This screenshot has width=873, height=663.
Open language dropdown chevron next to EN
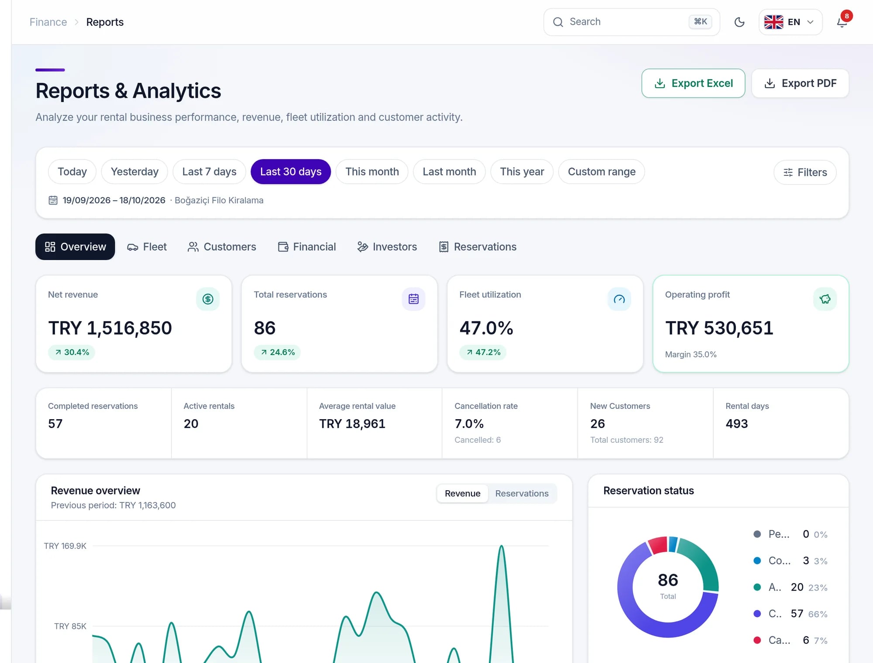(810, 22)
